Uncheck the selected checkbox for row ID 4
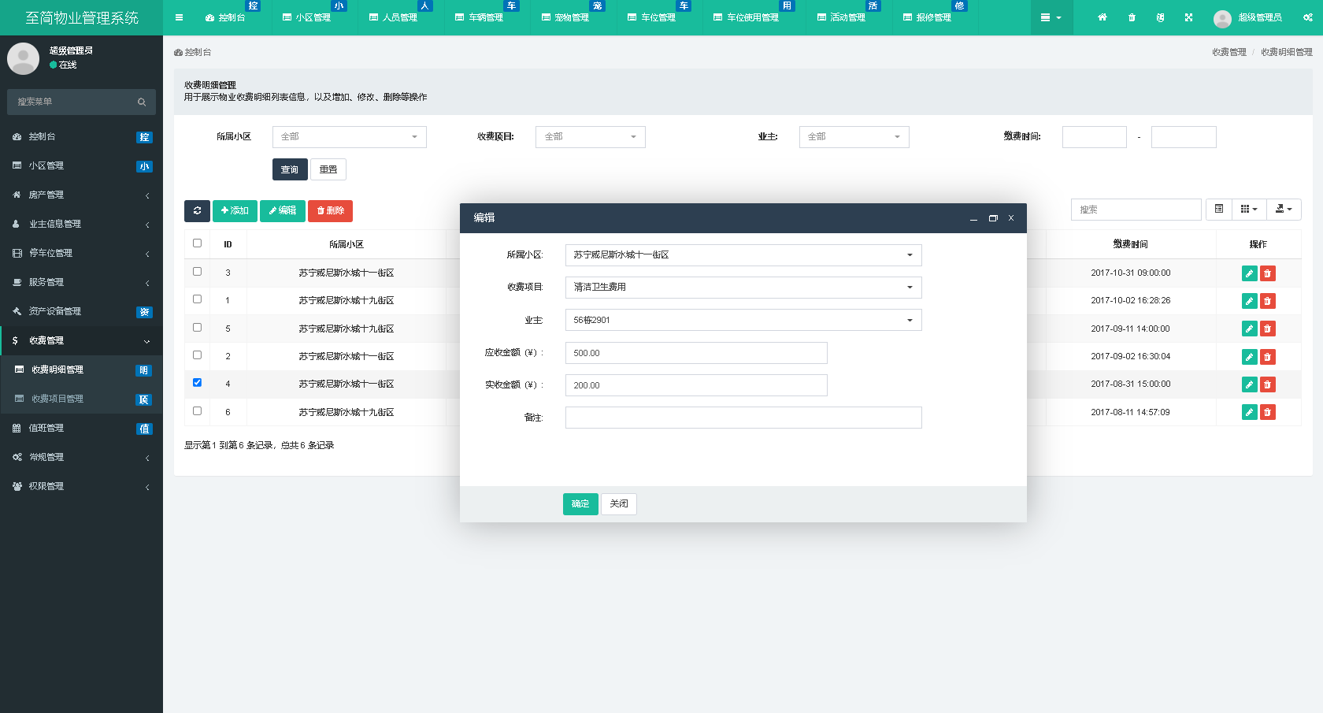Screen dimensions: 1323x713 pyautogui.click(x=197, y=383)
